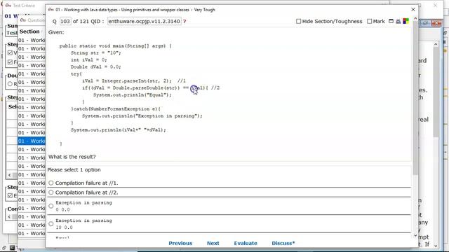This screenshot has width=449, height=252.
Task: Click the Enthuware icon in question title bar
Action: [51, 10]
